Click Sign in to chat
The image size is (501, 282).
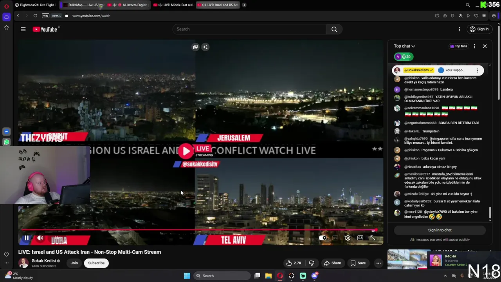[x=440, y=230]
